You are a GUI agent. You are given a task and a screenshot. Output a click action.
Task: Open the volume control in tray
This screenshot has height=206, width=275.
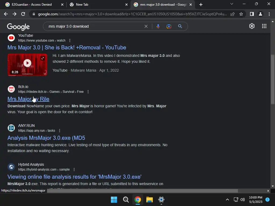click(x=243, y=200)
